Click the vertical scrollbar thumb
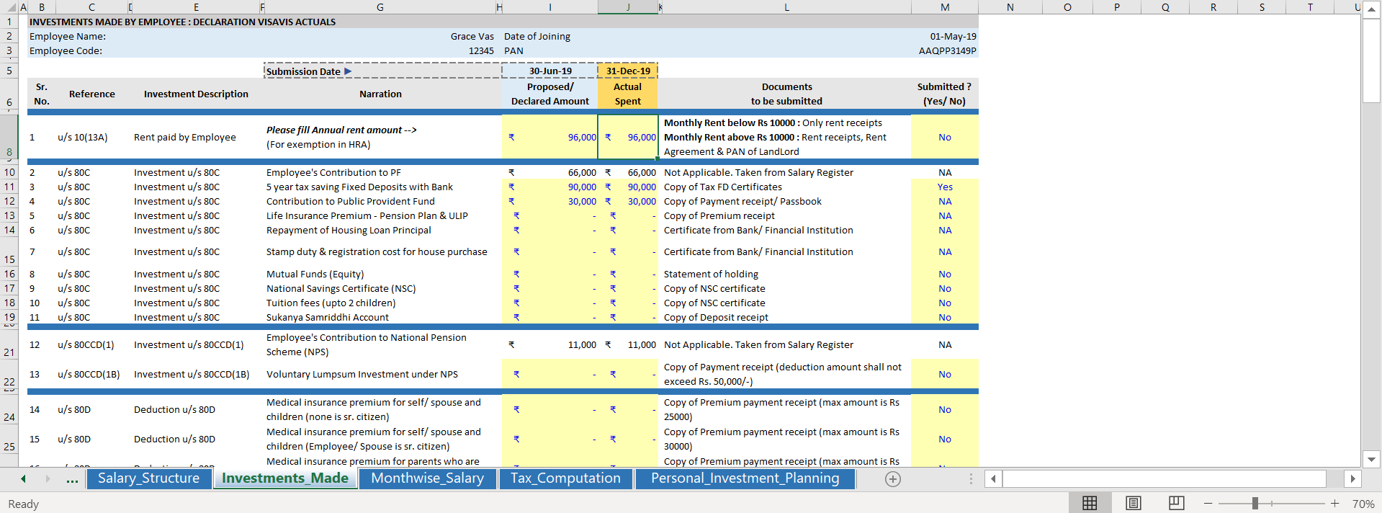This screenshot has height=513, width=1382. coord(1371,61)
